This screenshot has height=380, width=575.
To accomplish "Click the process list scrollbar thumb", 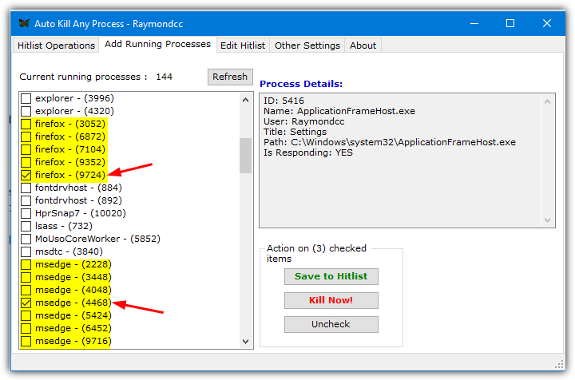I will click(x=246, y=156).
